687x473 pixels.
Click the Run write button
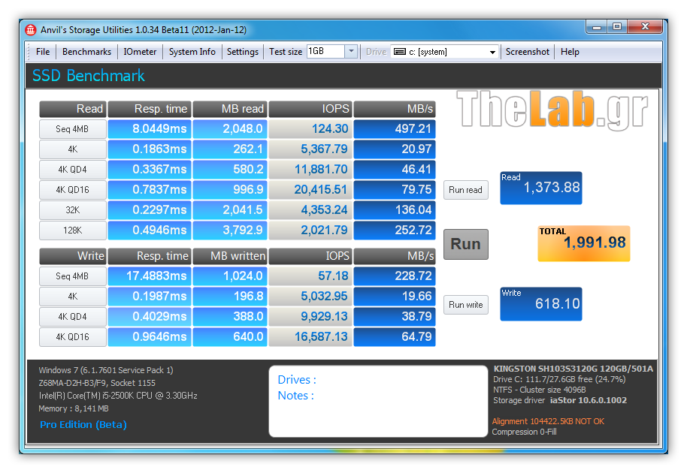(466, 305)
